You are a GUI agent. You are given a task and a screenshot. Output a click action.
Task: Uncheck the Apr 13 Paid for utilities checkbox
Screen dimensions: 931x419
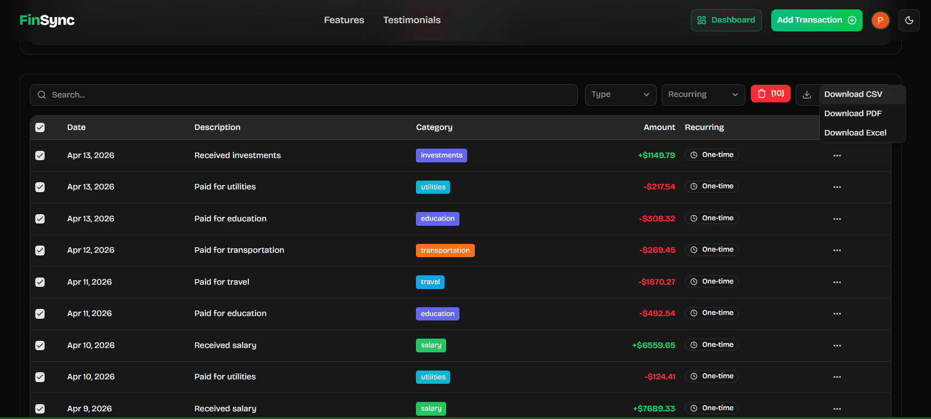click(40, 187)
